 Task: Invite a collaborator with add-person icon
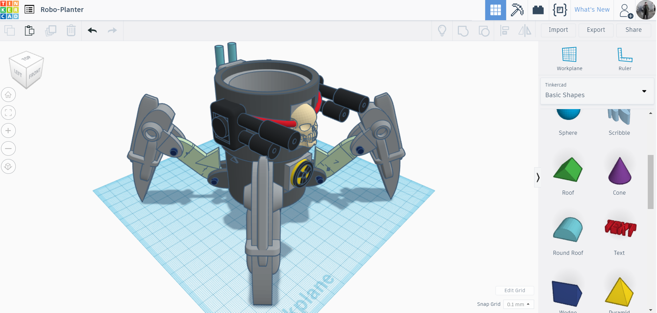coord(626,11)
